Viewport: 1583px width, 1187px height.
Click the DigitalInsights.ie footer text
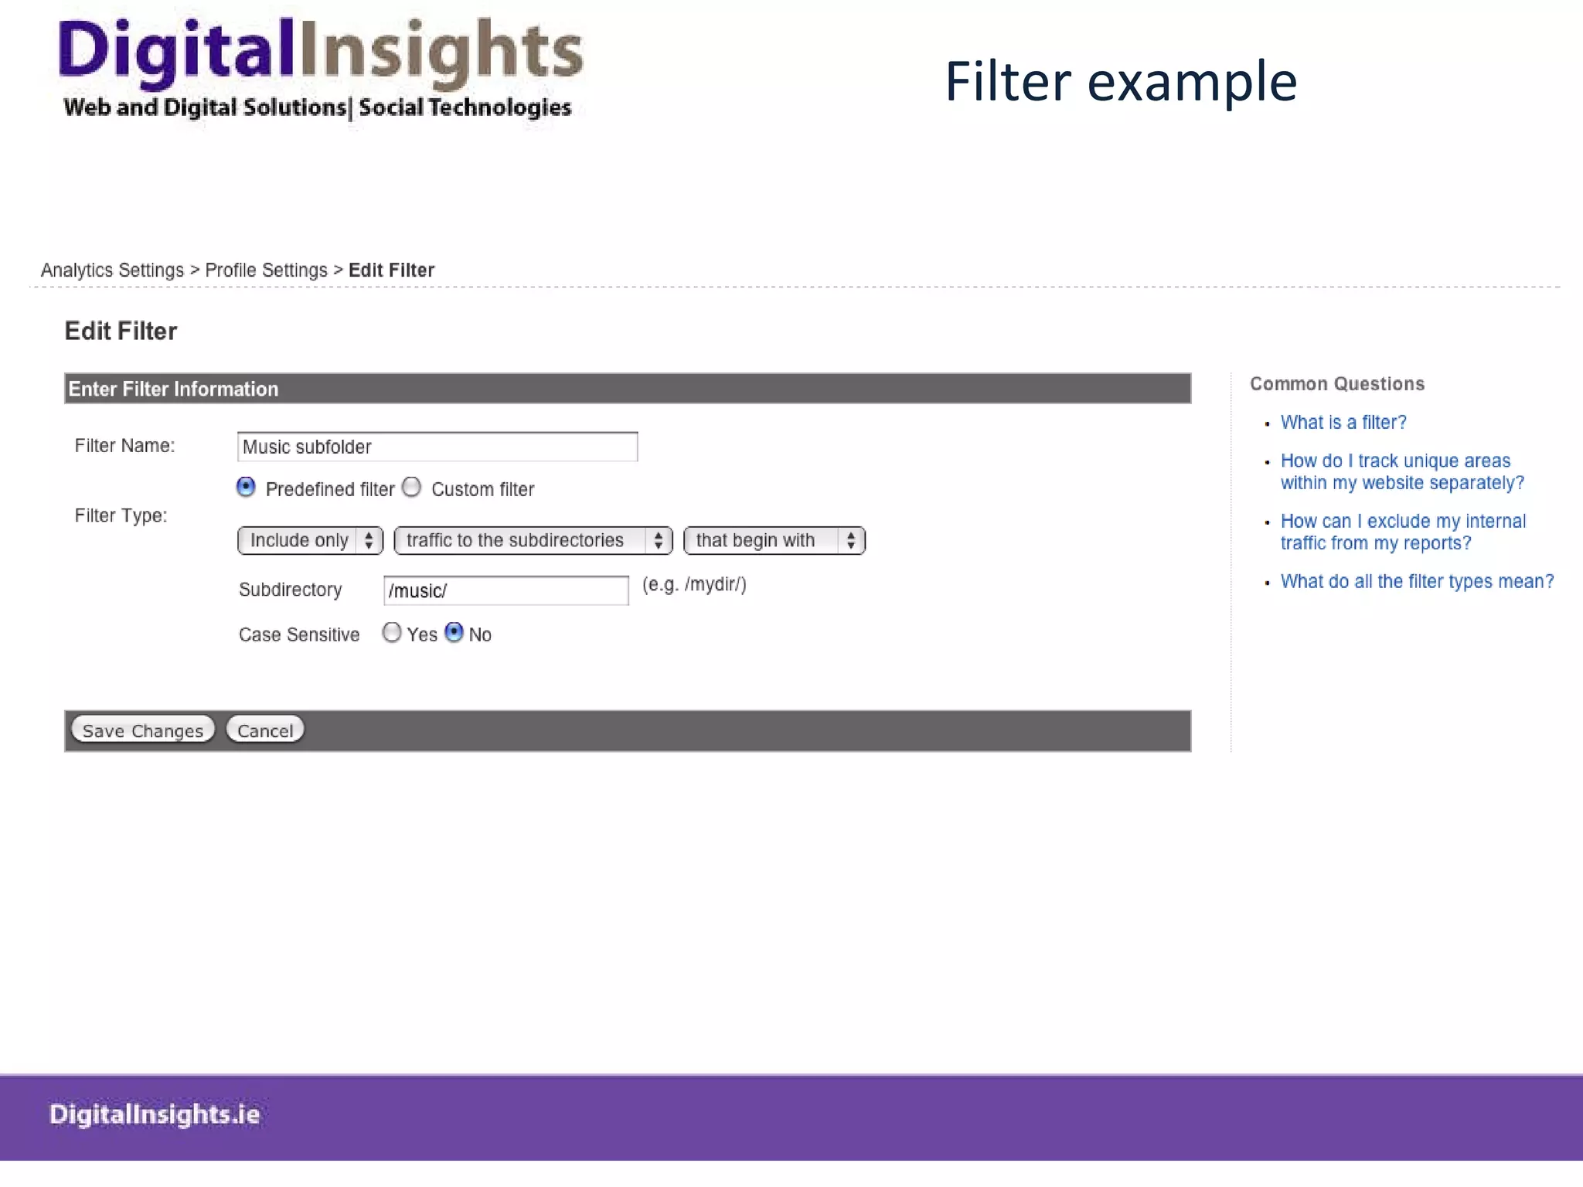tap(155, 1114)
